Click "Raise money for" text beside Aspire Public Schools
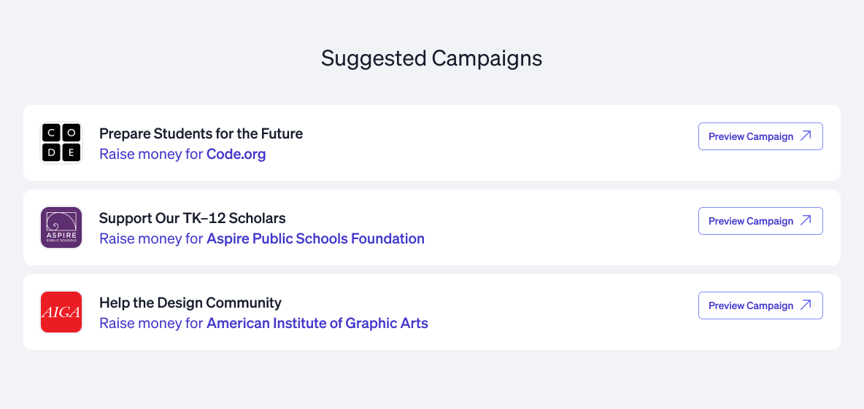Screen dimensions: 864x409 152,239
